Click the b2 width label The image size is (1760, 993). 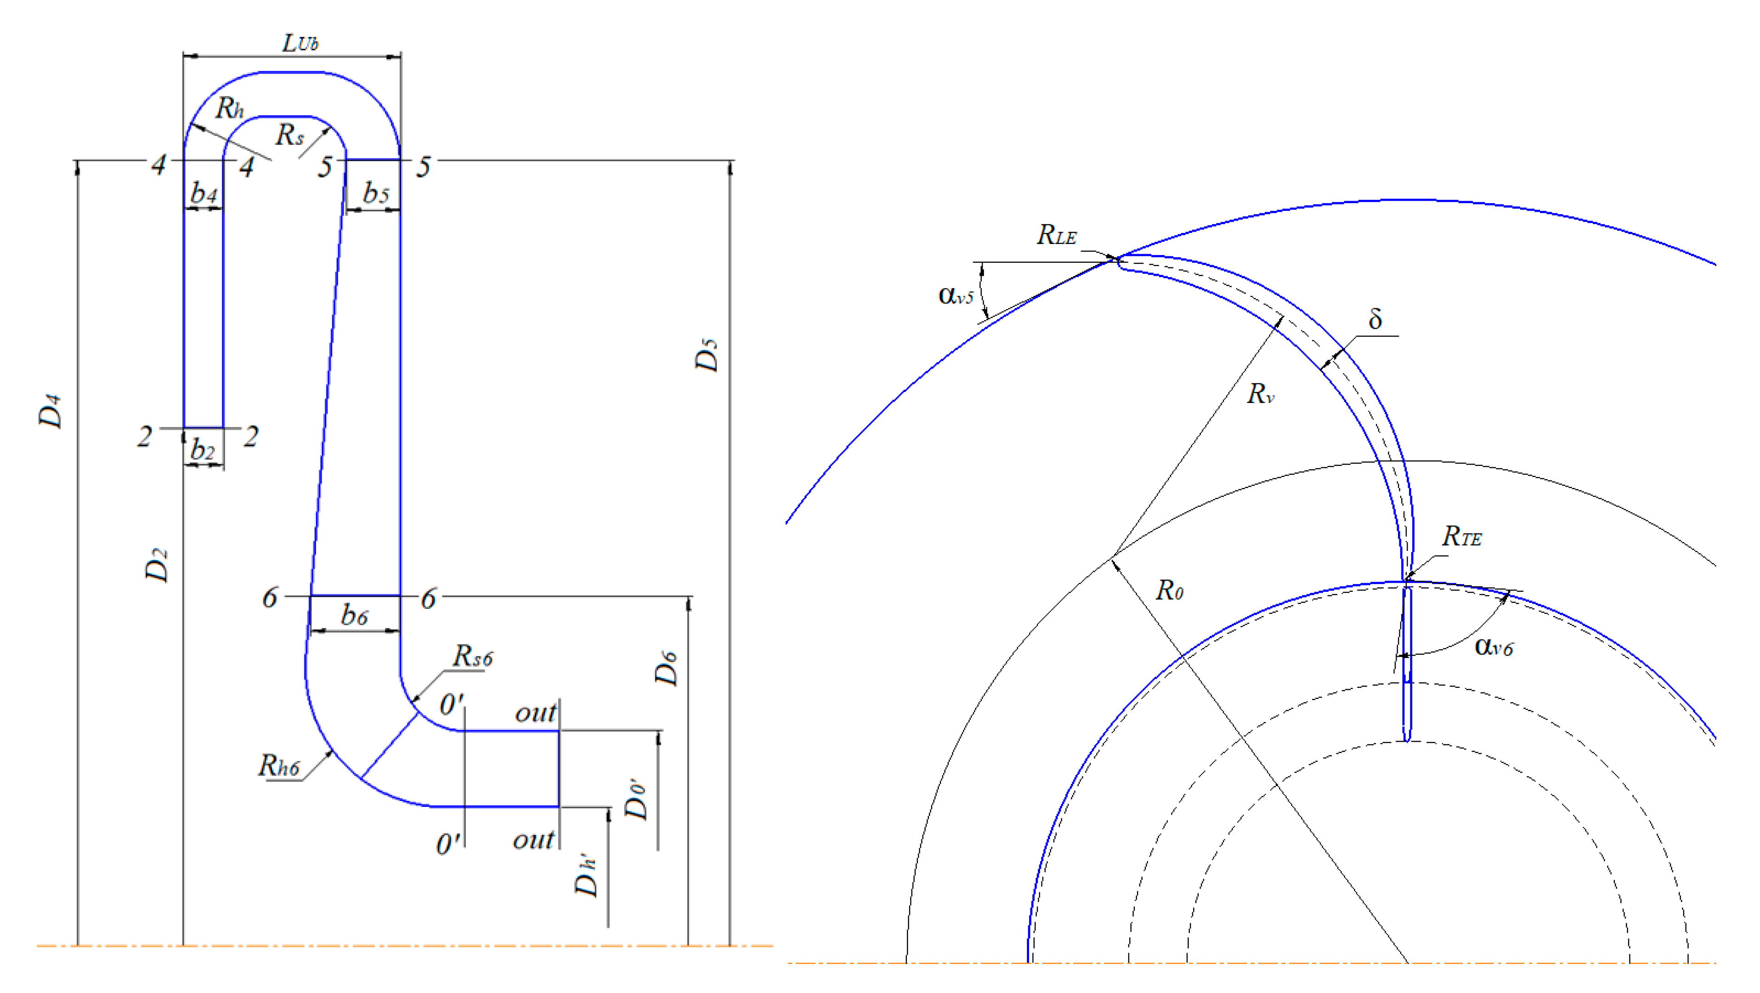click(x=202, y=450)
